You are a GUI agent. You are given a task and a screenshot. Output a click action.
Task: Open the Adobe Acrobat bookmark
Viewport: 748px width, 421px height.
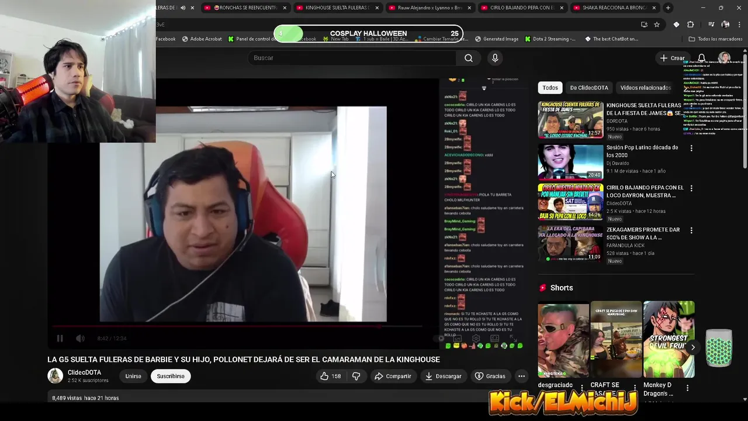[x=202, y=39]
